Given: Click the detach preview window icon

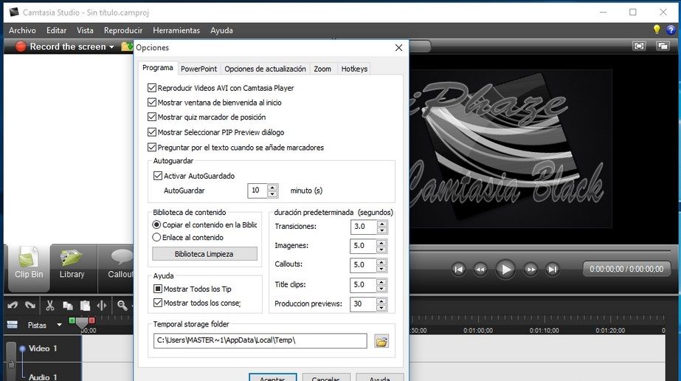Looking at the screenshot, I should coord(663,46).
